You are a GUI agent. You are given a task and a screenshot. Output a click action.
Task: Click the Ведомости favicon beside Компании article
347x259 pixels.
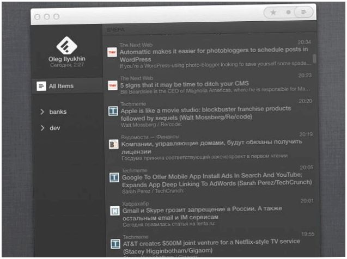114,144
